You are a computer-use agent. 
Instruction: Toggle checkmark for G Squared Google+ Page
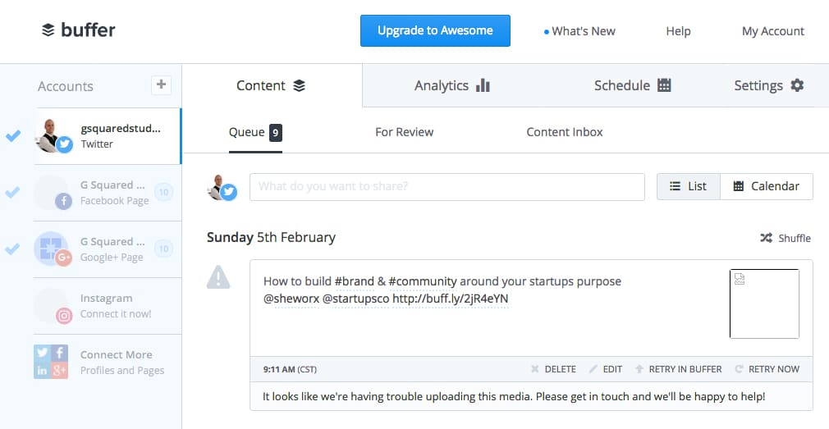(13, 249)
